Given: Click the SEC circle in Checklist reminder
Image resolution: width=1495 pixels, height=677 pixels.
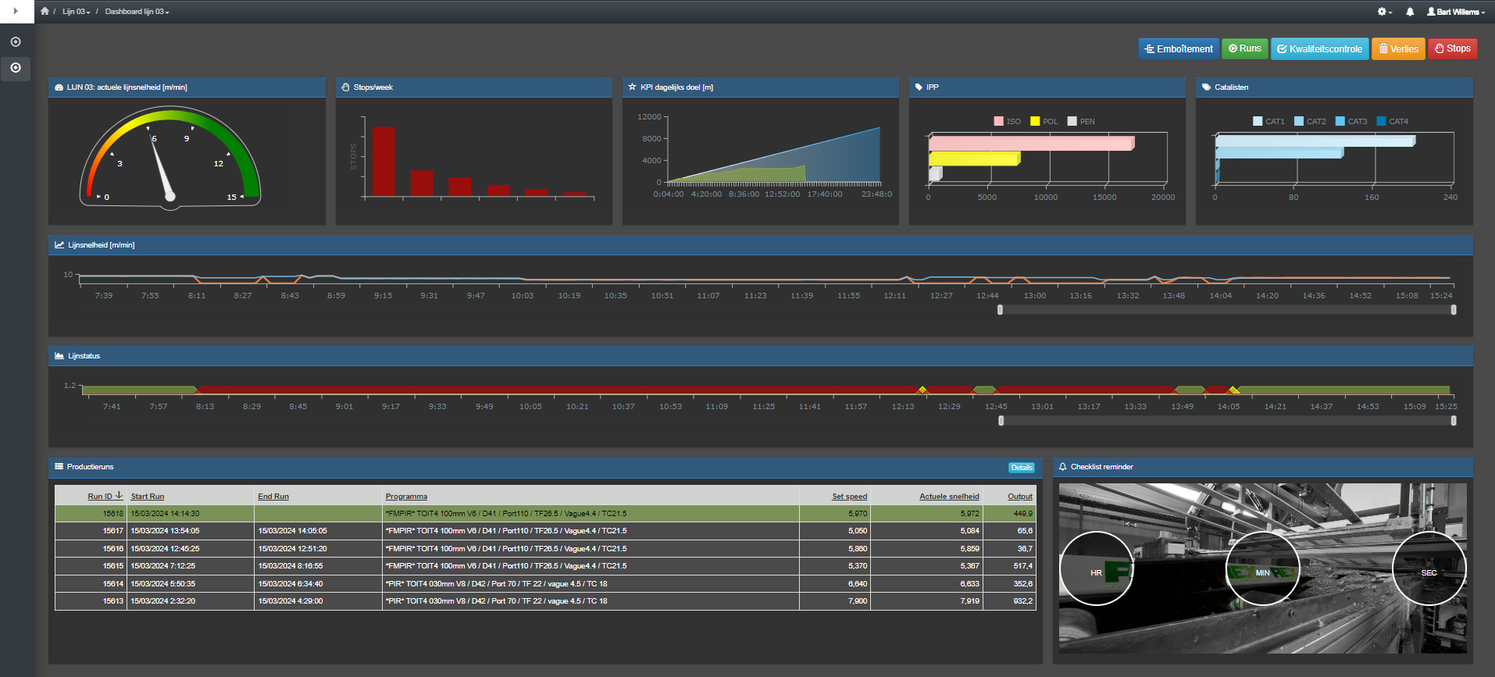Looking at the screenshot, I should [1429, 568].
